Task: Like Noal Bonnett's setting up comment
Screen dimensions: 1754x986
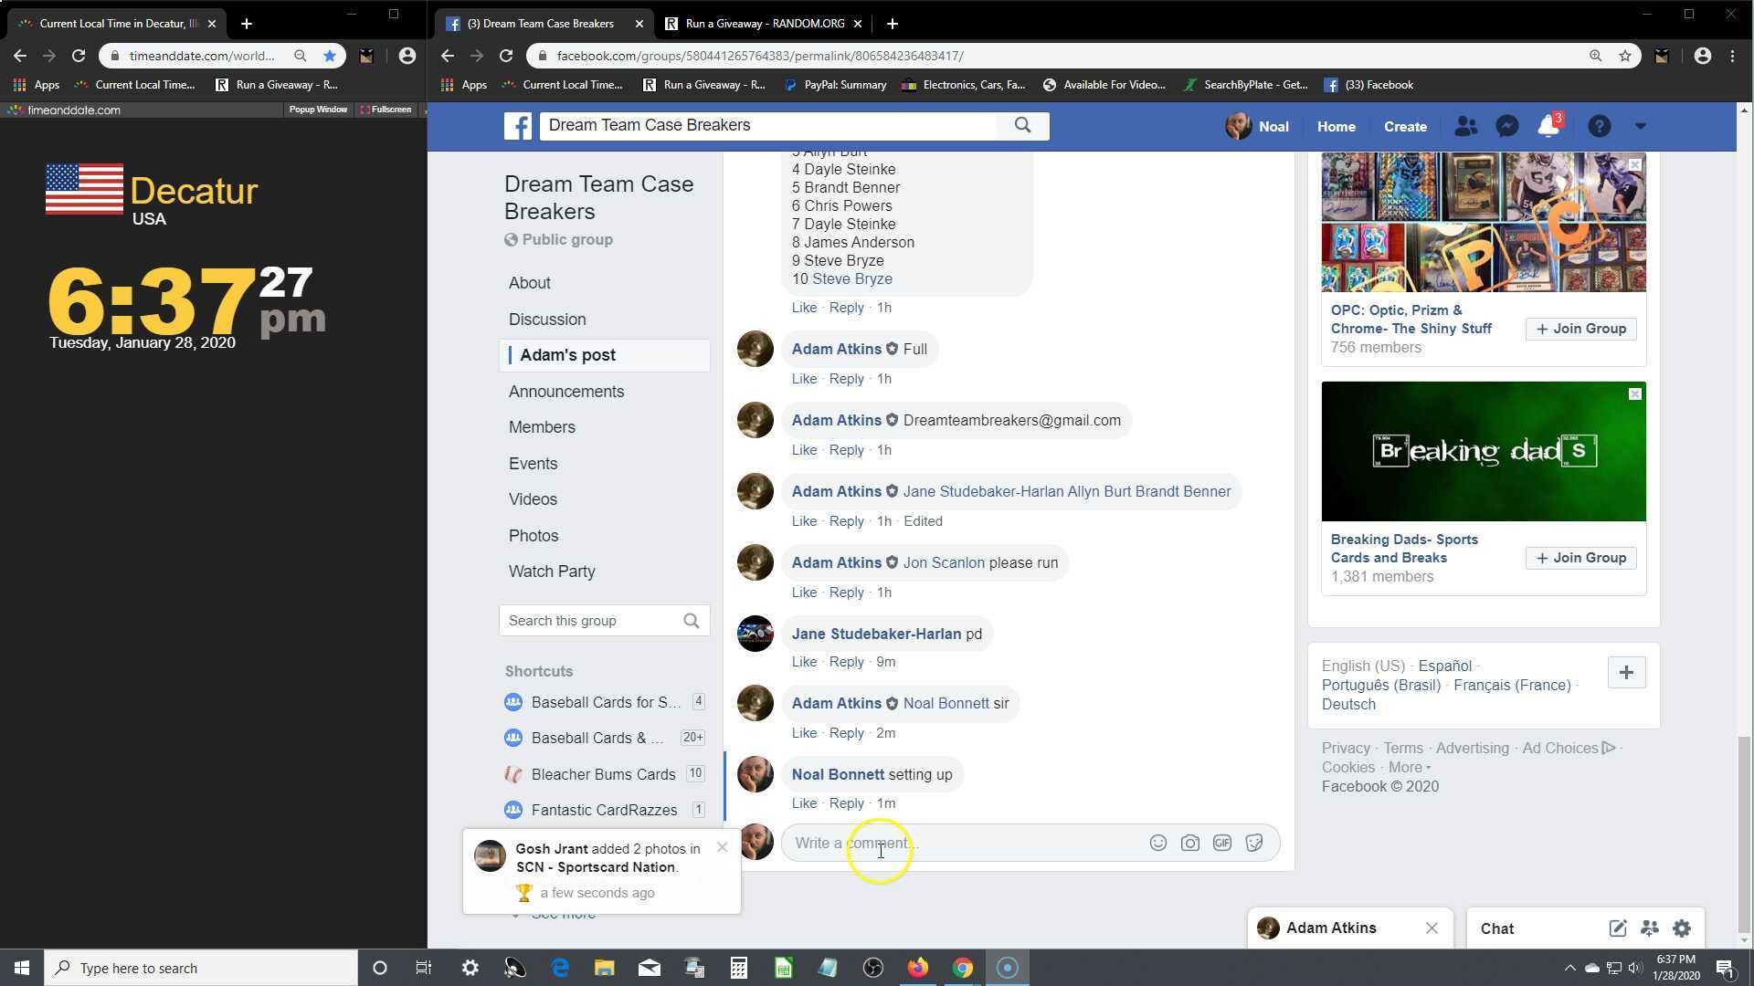Action: pos(804,803)
